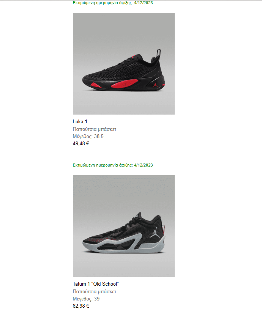Image resolution: width=262 pixels, height=313 pixels.
Task: Click the red heel pull tab on Tatum 1
Action: (x=164, y=229)
